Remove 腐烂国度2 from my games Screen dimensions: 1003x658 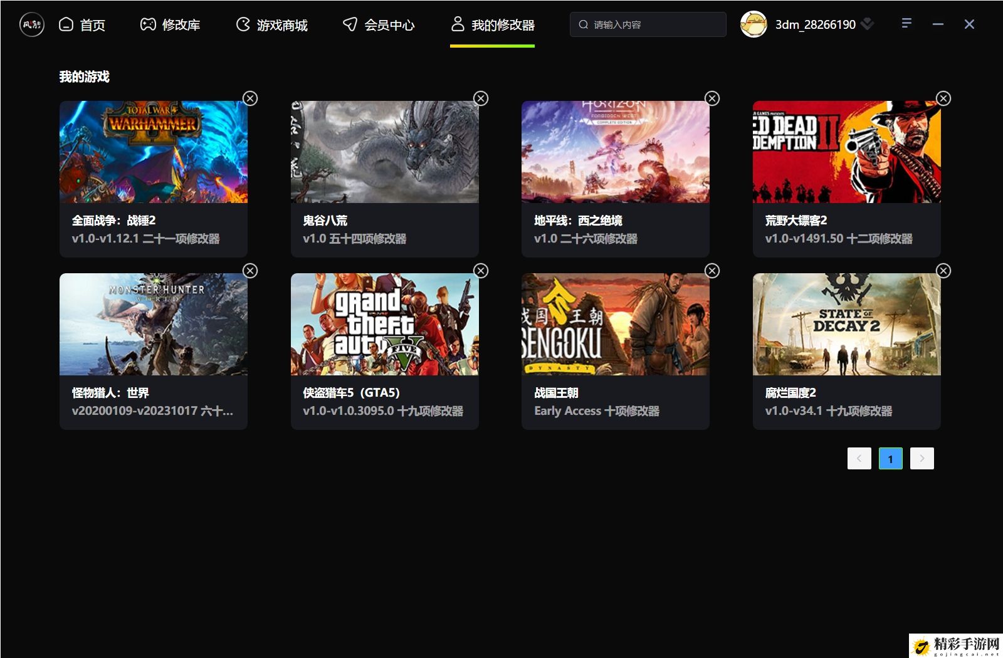click(943, 271)
